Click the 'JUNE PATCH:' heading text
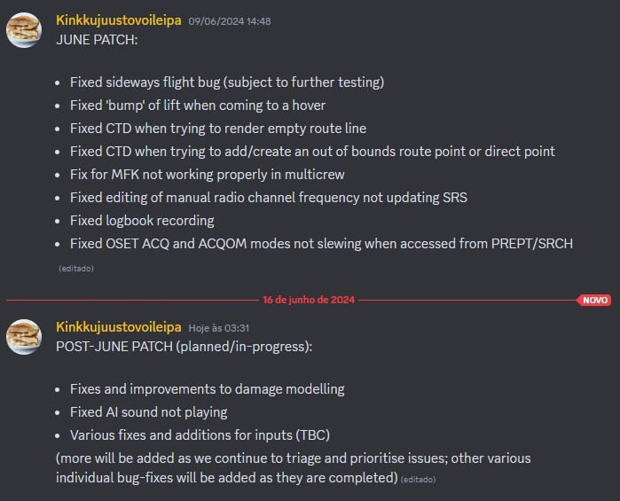The image size is (620, 501). tap(97, 40)
